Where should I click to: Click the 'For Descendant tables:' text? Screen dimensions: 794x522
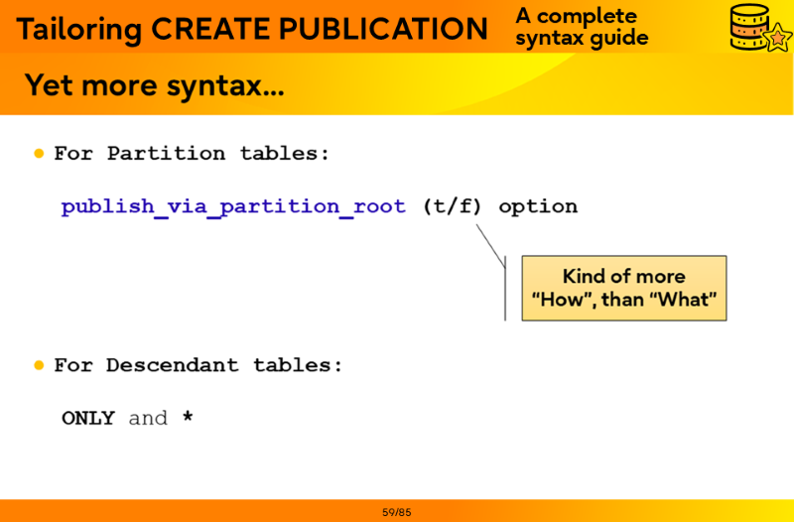click(198, 365)
